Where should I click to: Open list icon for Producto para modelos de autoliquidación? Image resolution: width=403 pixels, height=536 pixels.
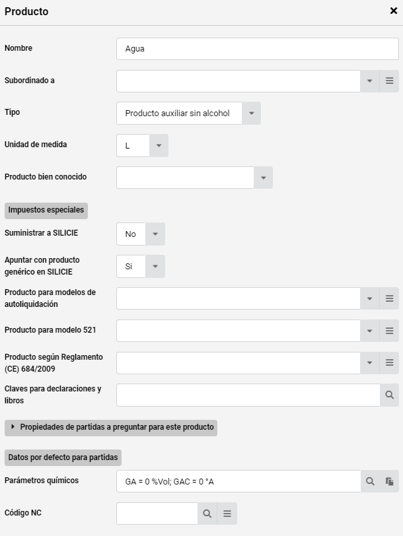pyautogui.click(x=389, y=298)
